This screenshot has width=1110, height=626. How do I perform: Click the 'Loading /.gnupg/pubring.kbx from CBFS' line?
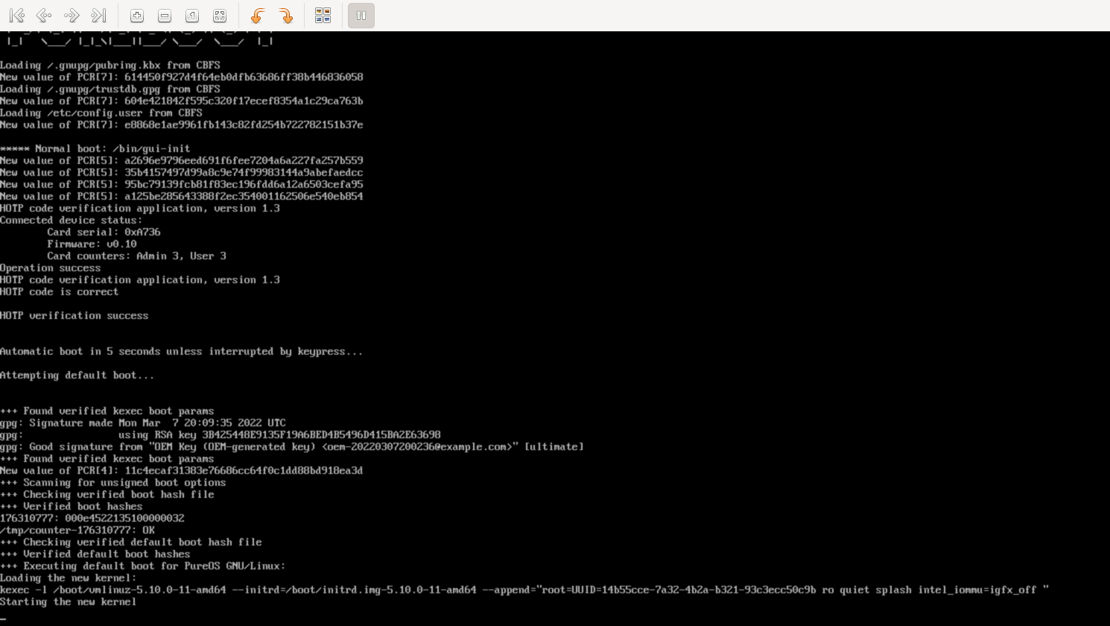110,66
